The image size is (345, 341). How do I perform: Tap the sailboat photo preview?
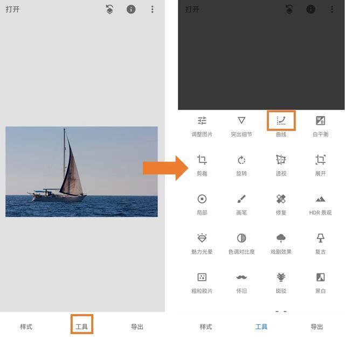81,172
